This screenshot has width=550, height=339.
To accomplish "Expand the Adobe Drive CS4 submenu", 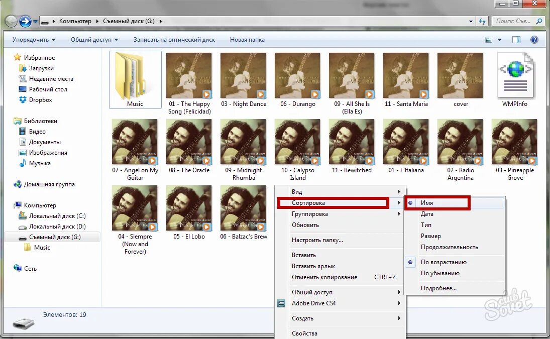I will (340, 303).
